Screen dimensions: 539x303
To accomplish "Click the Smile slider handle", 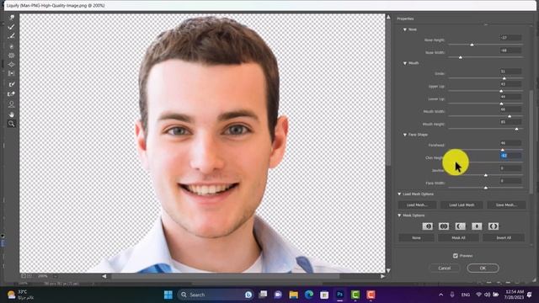I will point(504,78).
